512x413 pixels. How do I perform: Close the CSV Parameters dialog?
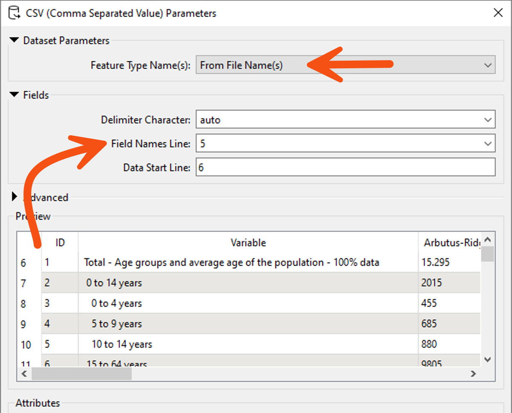point(498,13)
